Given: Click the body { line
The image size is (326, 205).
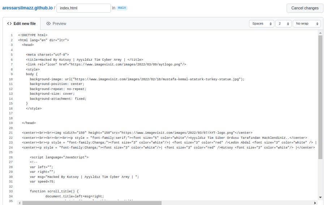Looking at the screenshot, I should [x=31, y=74].
